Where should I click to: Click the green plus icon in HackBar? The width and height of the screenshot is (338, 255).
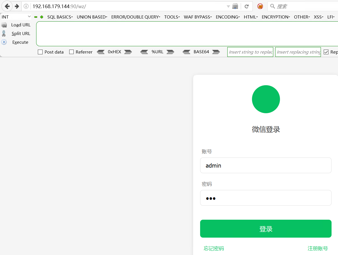click(42, 17)
